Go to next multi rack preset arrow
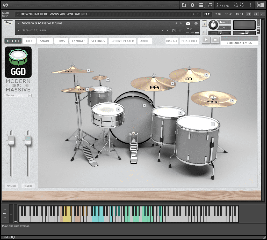This screenshot has height=240, width=267. tap(198, 14)
